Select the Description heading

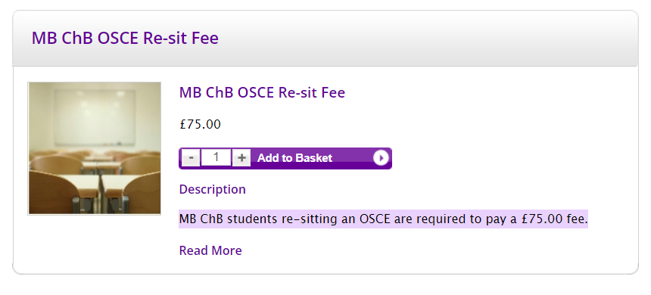[x=213, y=190]
